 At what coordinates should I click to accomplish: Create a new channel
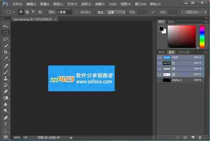[192, 138]
